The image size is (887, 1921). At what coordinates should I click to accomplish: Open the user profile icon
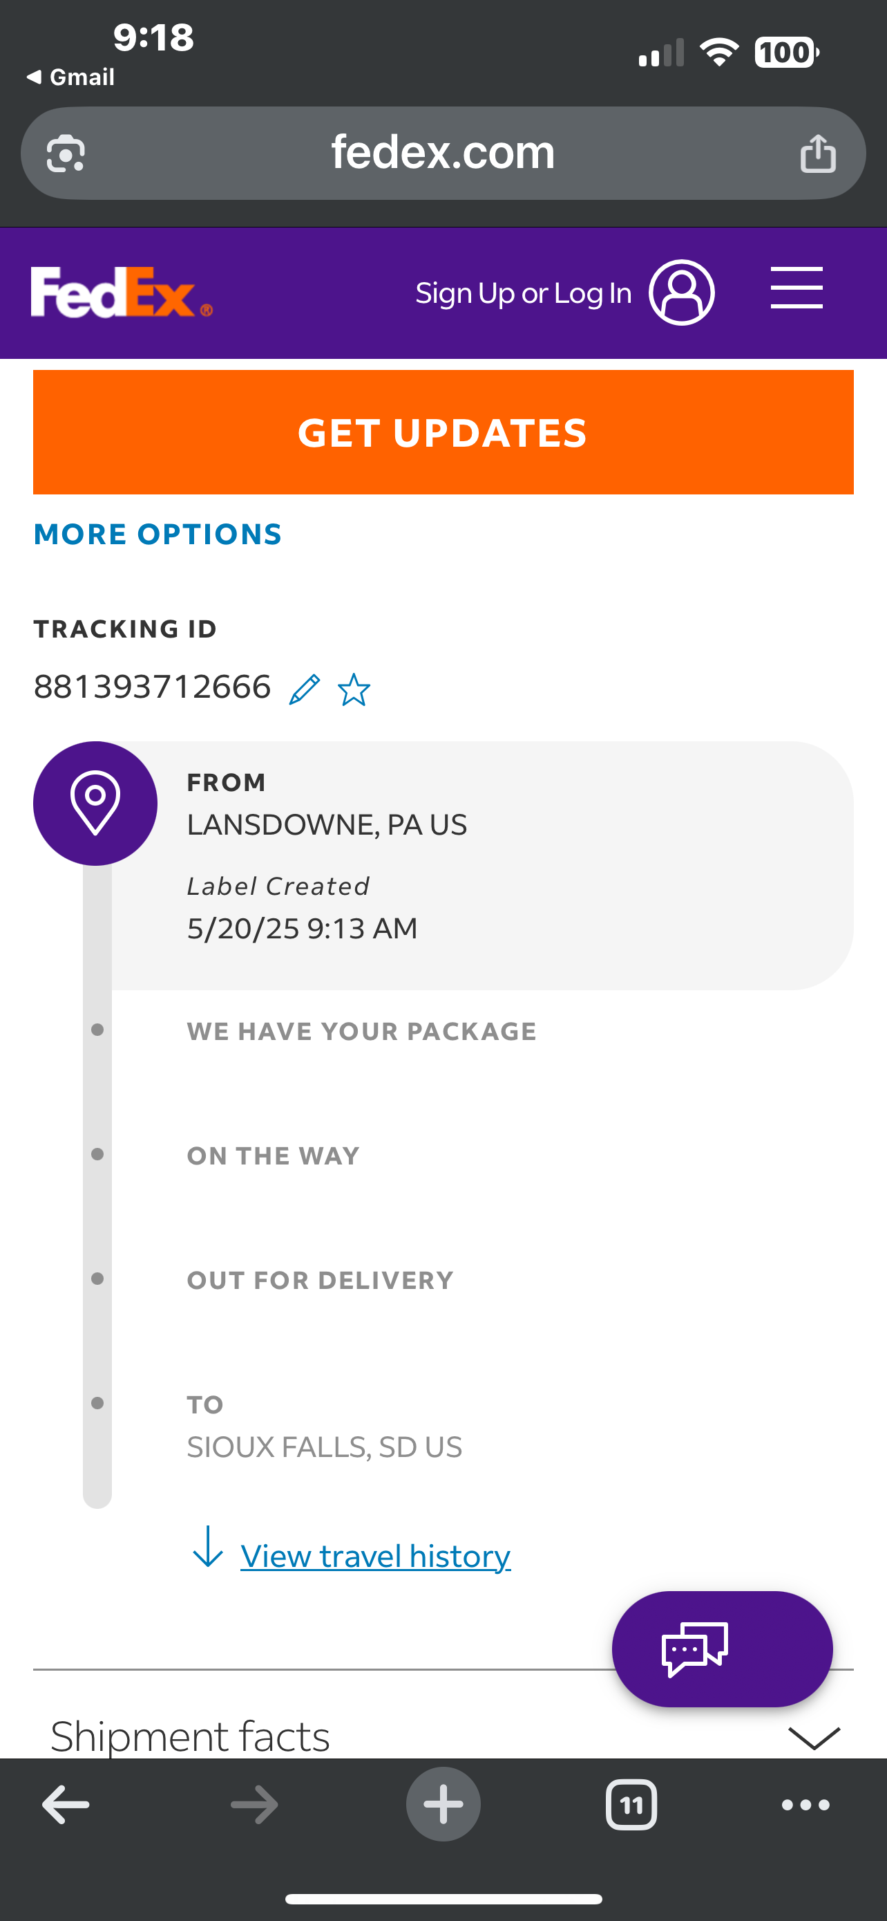coord(680,293)
